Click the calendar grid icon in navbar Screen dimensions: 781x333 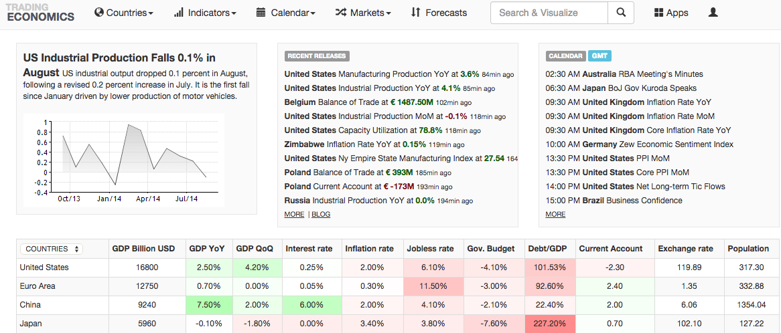(261, 13)
